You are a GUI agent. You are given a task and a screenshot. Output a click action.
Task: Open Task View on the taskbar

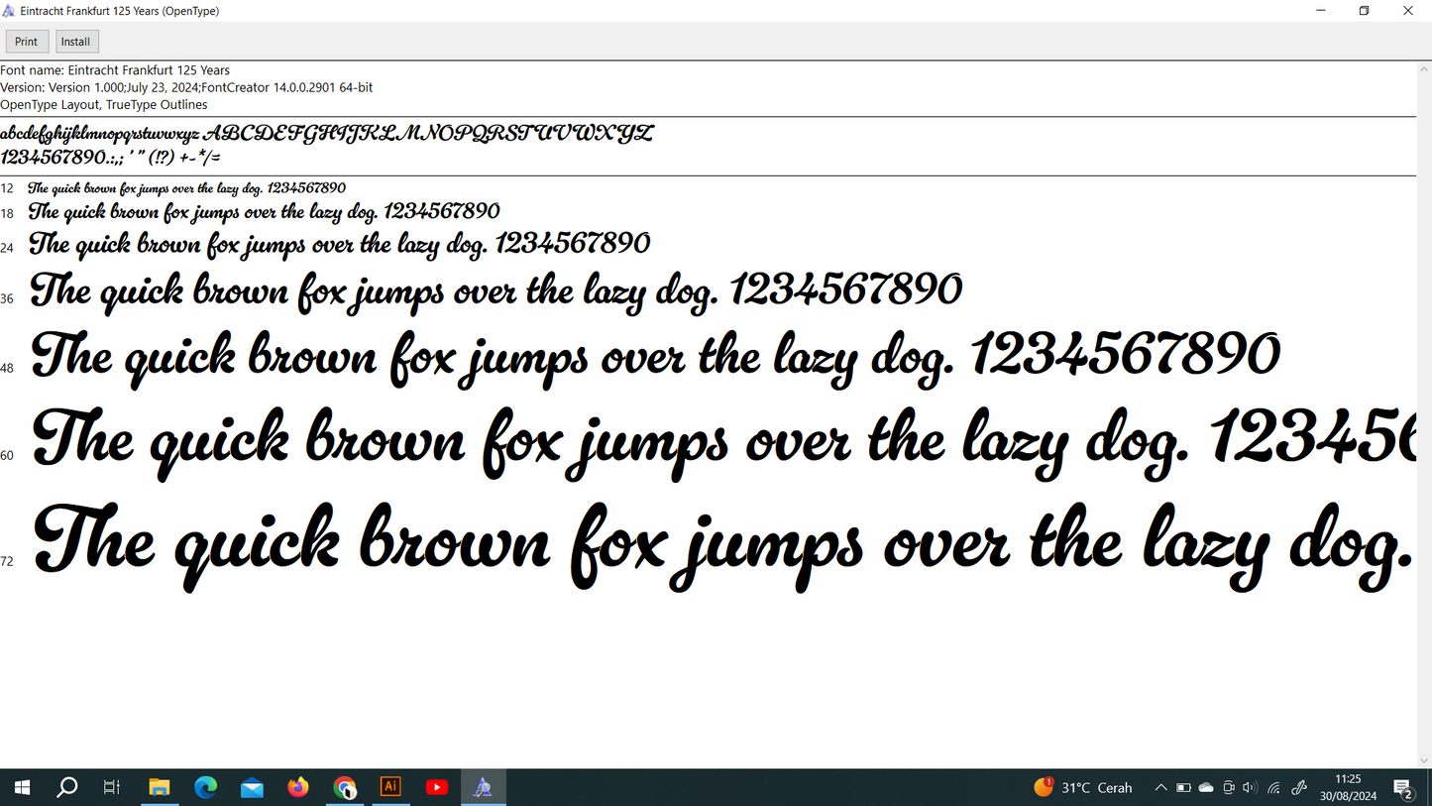tap(112, 787)
